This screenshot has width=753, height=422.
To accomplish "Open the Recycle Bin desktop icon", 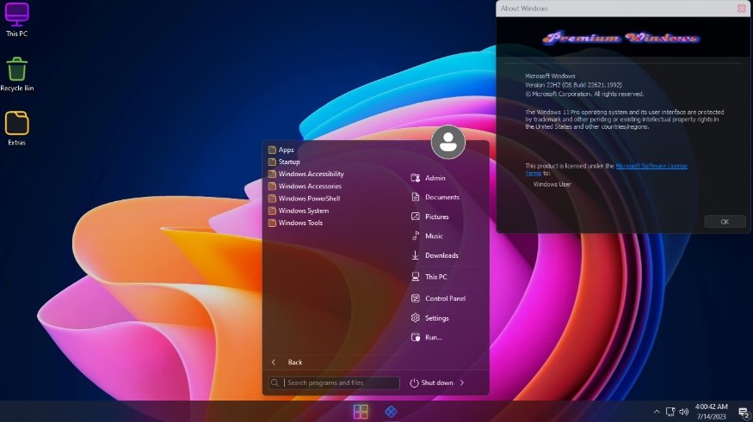I will (17, 74).
